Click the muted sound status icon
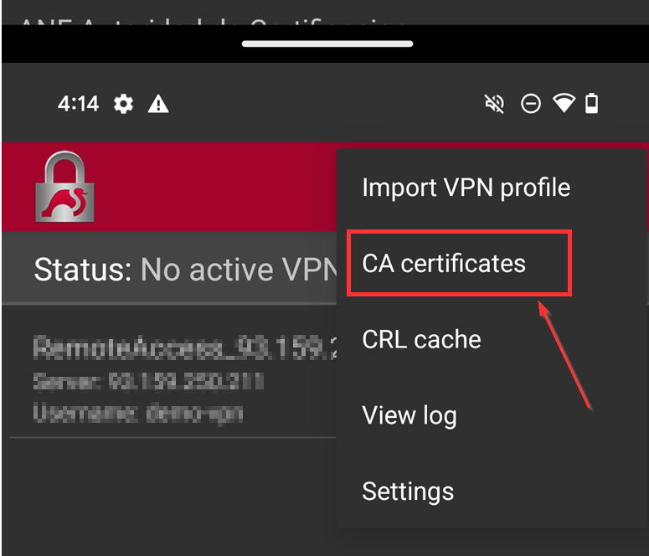This screenshot has width=649, height=556. [495, 104]
